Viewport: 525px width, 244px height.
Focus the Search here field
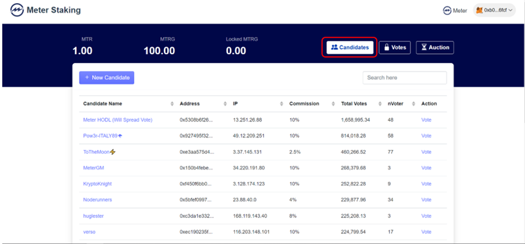coord(404,77)
